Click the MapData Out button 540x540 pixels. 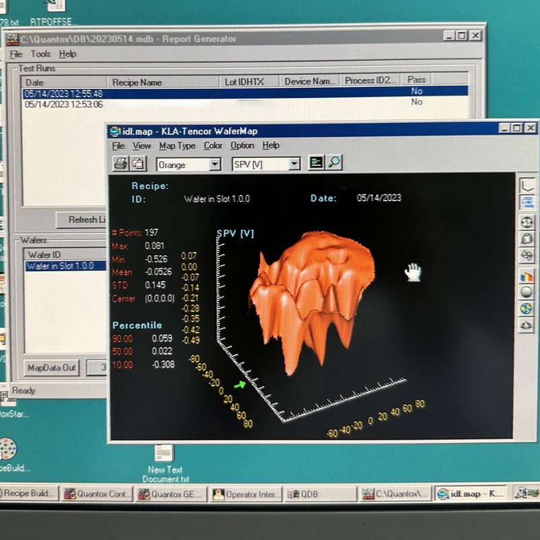coord(51,369)
